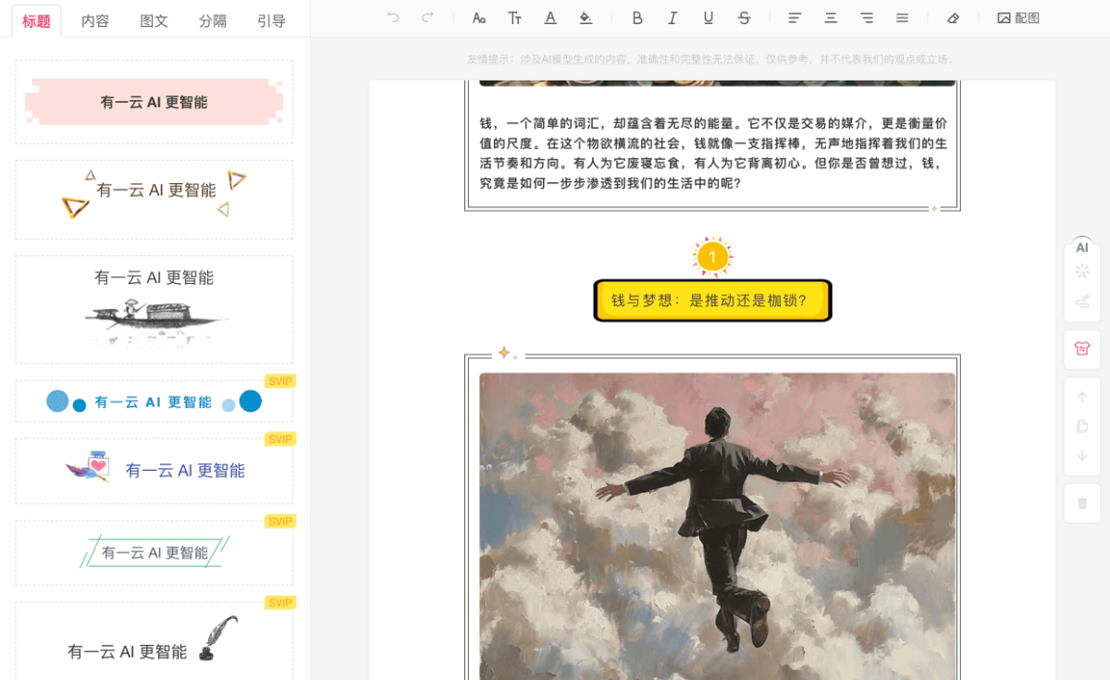Toggle italic formatting
Screen dimensions: 1110x680
click(672, 18)
